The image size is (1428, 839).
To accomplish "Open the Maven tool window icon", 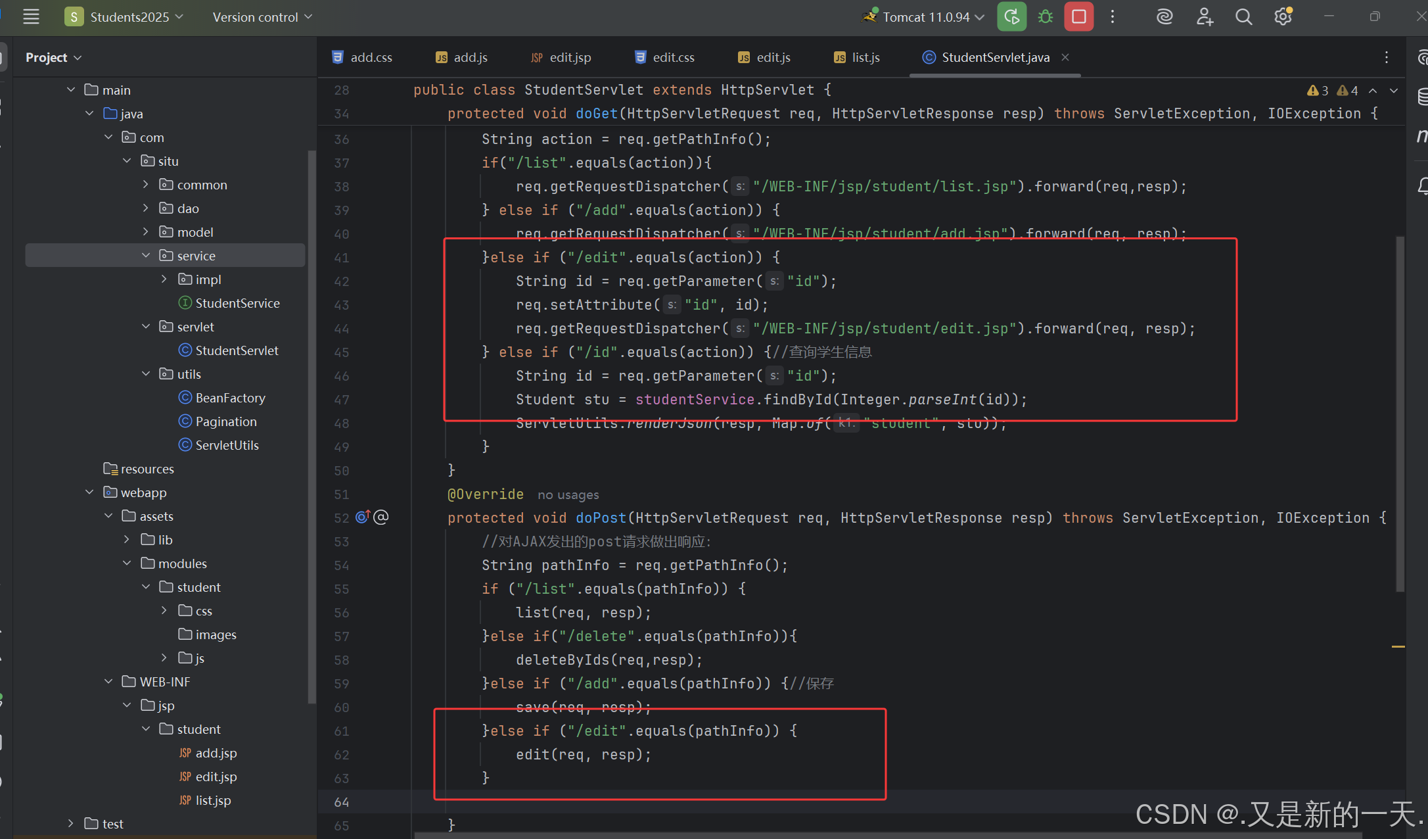I will pyautogui.click(x=1422, y=135).
